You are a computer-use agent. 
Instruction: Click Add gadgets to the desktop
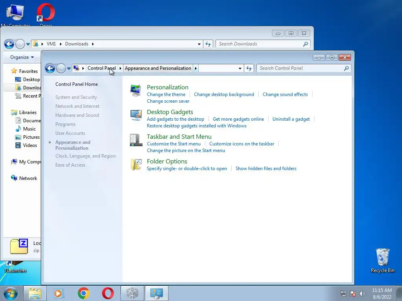click(175, 119)
